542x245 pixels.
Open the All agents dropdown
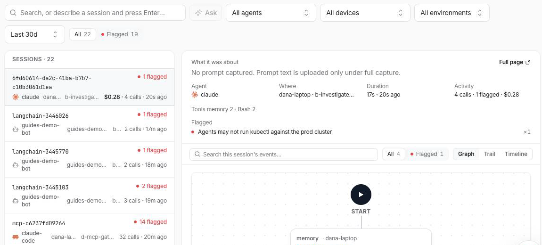tap(271, 13)
